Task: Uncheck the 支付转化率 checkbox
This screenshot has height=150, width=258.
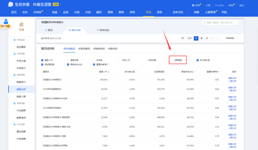Action: point(197,60)
